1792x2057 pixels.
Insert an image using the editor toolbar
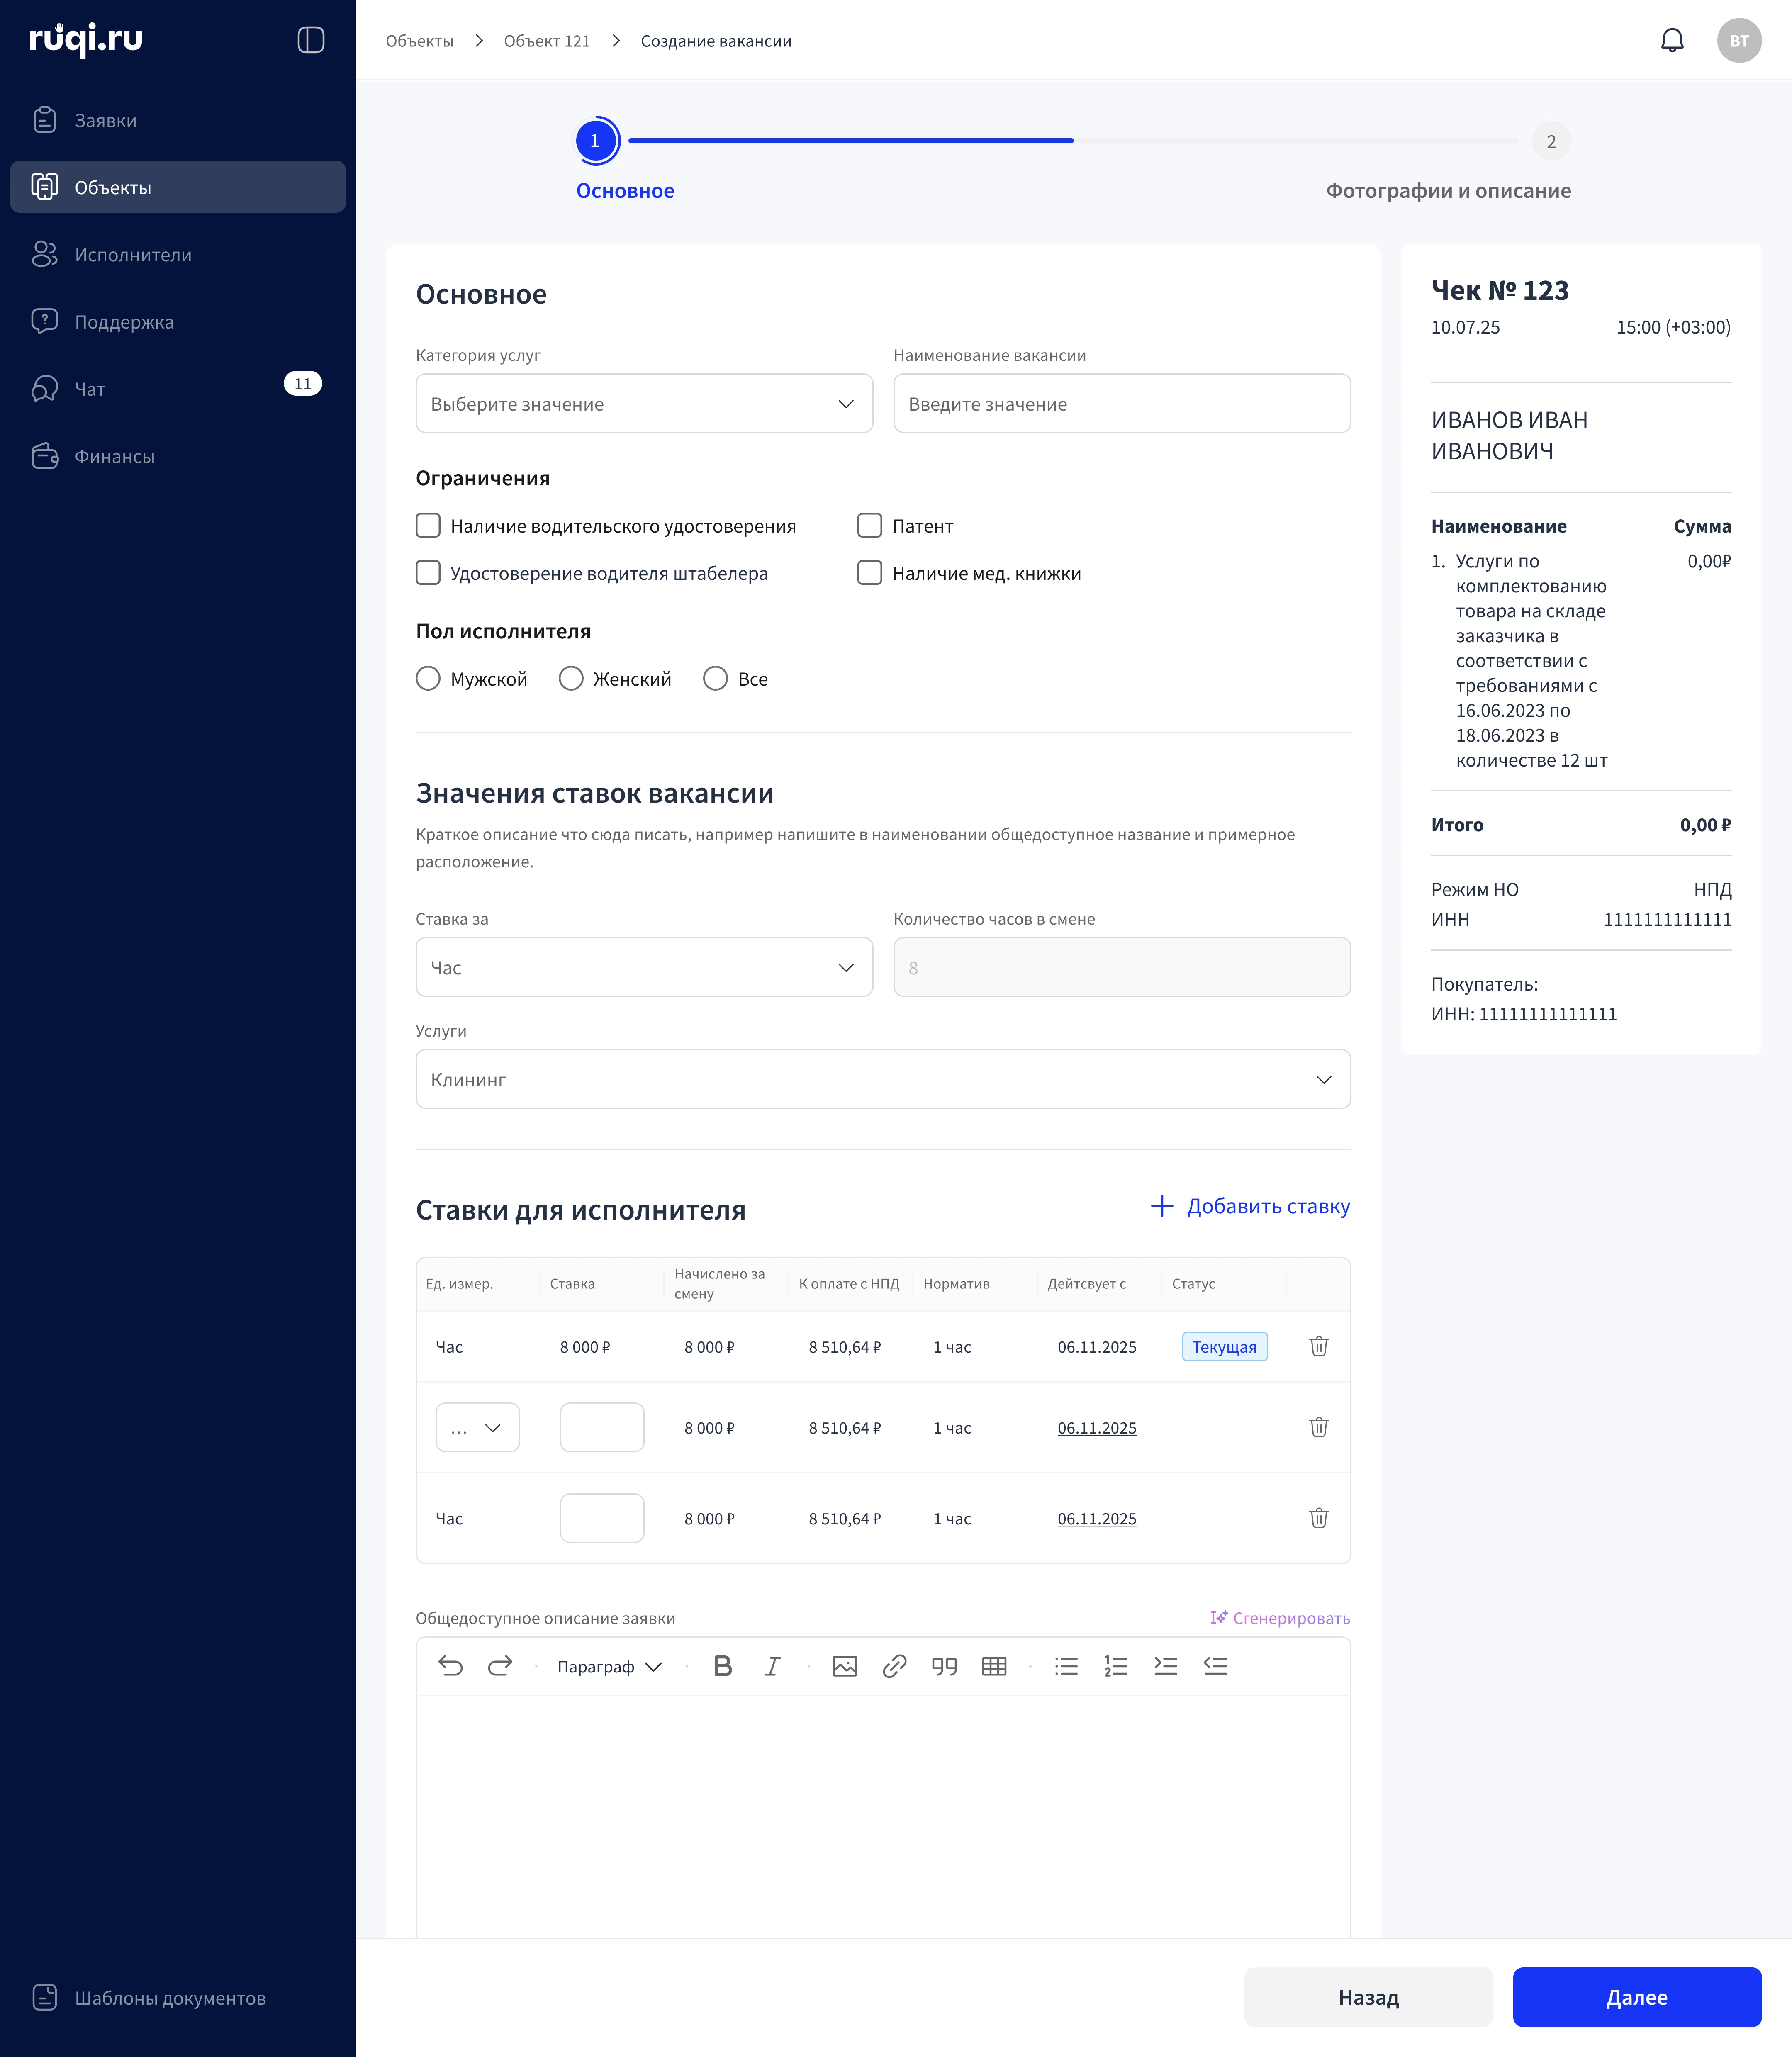click(845, 1666)
